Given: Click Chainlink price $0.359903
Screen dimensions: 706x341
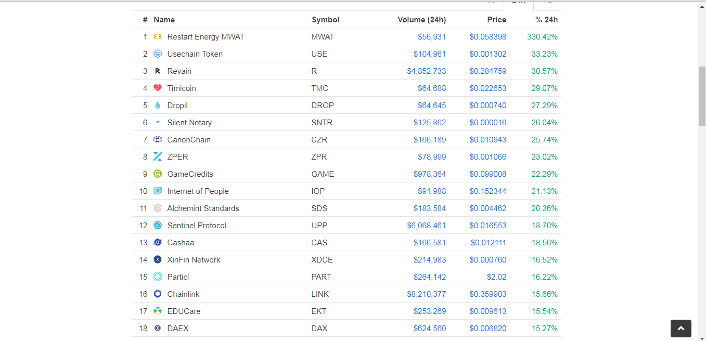Looking at the screenshot, I should coord(487,294).
